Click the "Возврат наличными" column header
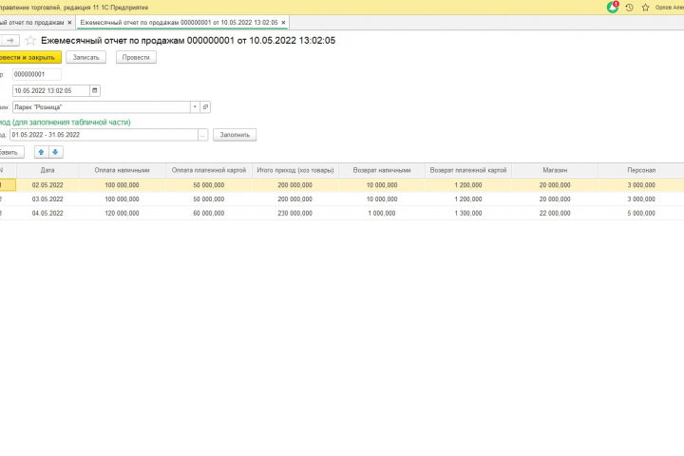 click(x=382, y=170)
